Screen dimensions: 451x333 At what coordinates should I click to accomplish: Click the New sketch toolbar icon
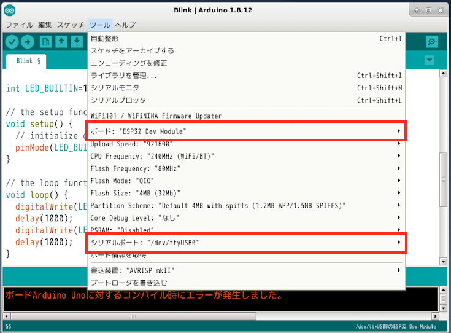point(45,42)
